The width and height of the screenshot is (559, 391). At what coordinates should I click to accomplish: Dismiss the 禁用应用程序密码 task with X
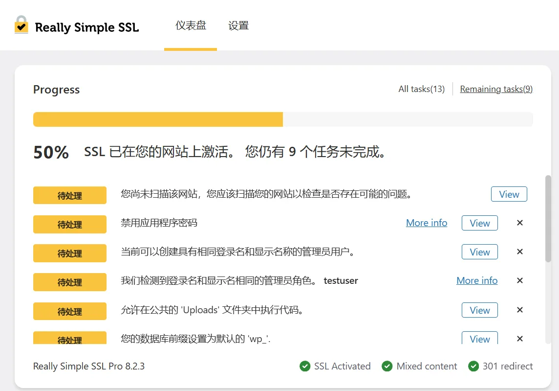pyautogui.click(x=520, y=223)
